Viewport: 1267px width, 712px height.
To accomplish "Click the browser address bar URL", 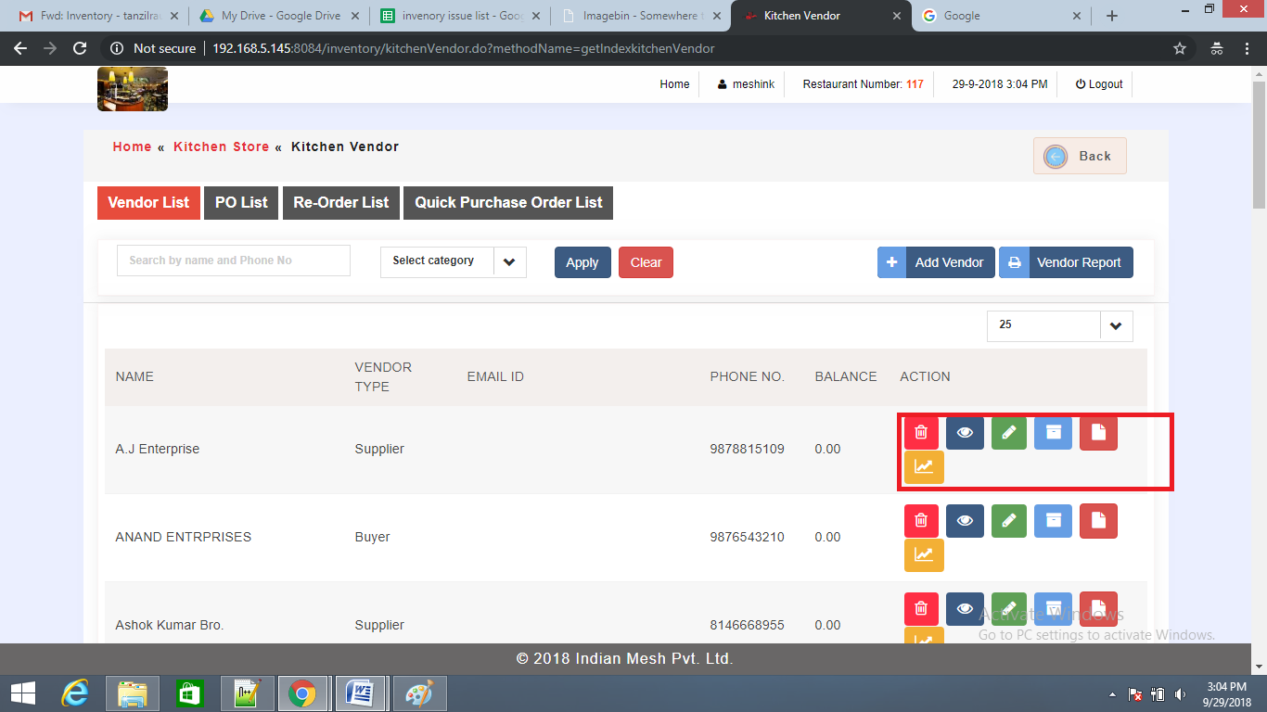I will [x=464, y=48].
